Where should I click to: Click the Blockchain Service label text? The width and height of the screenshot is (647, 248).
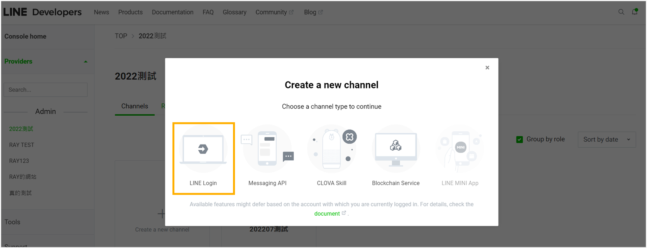tap(396, 183)
